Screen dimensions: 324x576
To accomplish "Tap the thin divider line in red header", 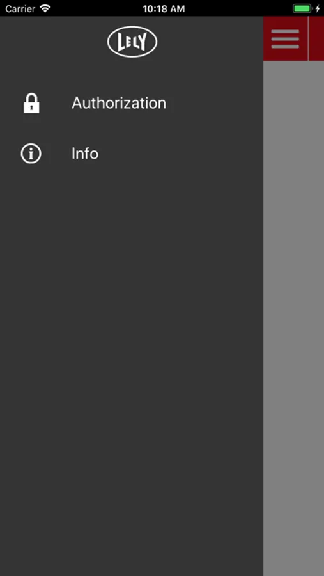I will [308, 38].
